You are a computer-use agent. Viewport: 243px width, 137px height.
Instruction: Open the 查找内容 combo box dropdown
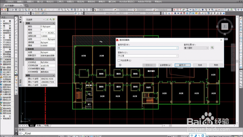click(x=177, y=48)
